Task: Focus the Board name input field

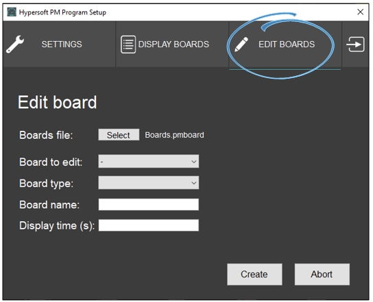Action: click(149, 205)
